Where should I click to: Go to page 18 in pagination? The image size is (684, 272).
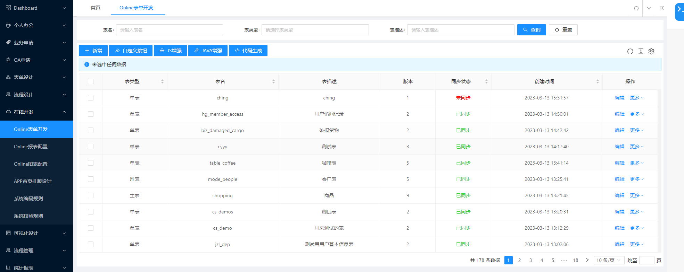click(576, 260)
